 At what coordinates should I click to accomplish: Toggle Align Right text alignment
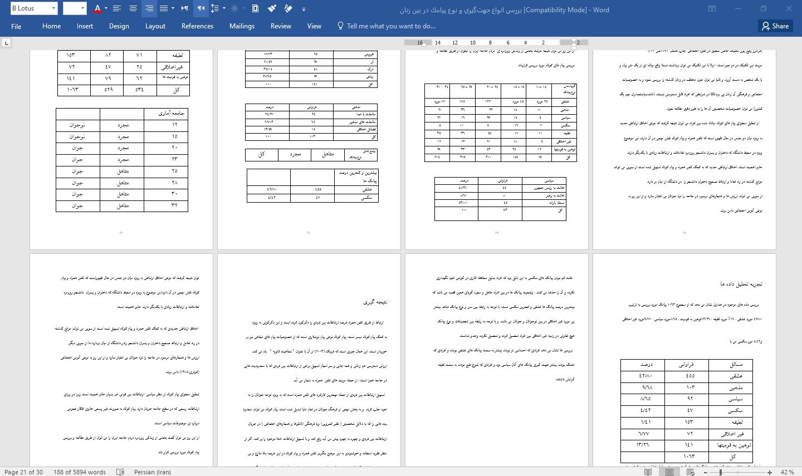(x=149, y=8)
